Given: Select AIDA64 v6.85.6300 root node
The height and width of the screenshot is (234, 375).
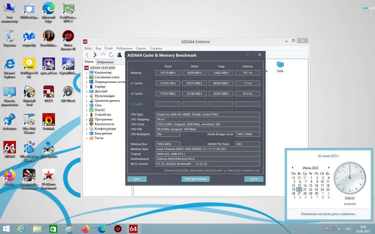Looking at the screenshot, I should pyautogui.click(x=102, y=68).
